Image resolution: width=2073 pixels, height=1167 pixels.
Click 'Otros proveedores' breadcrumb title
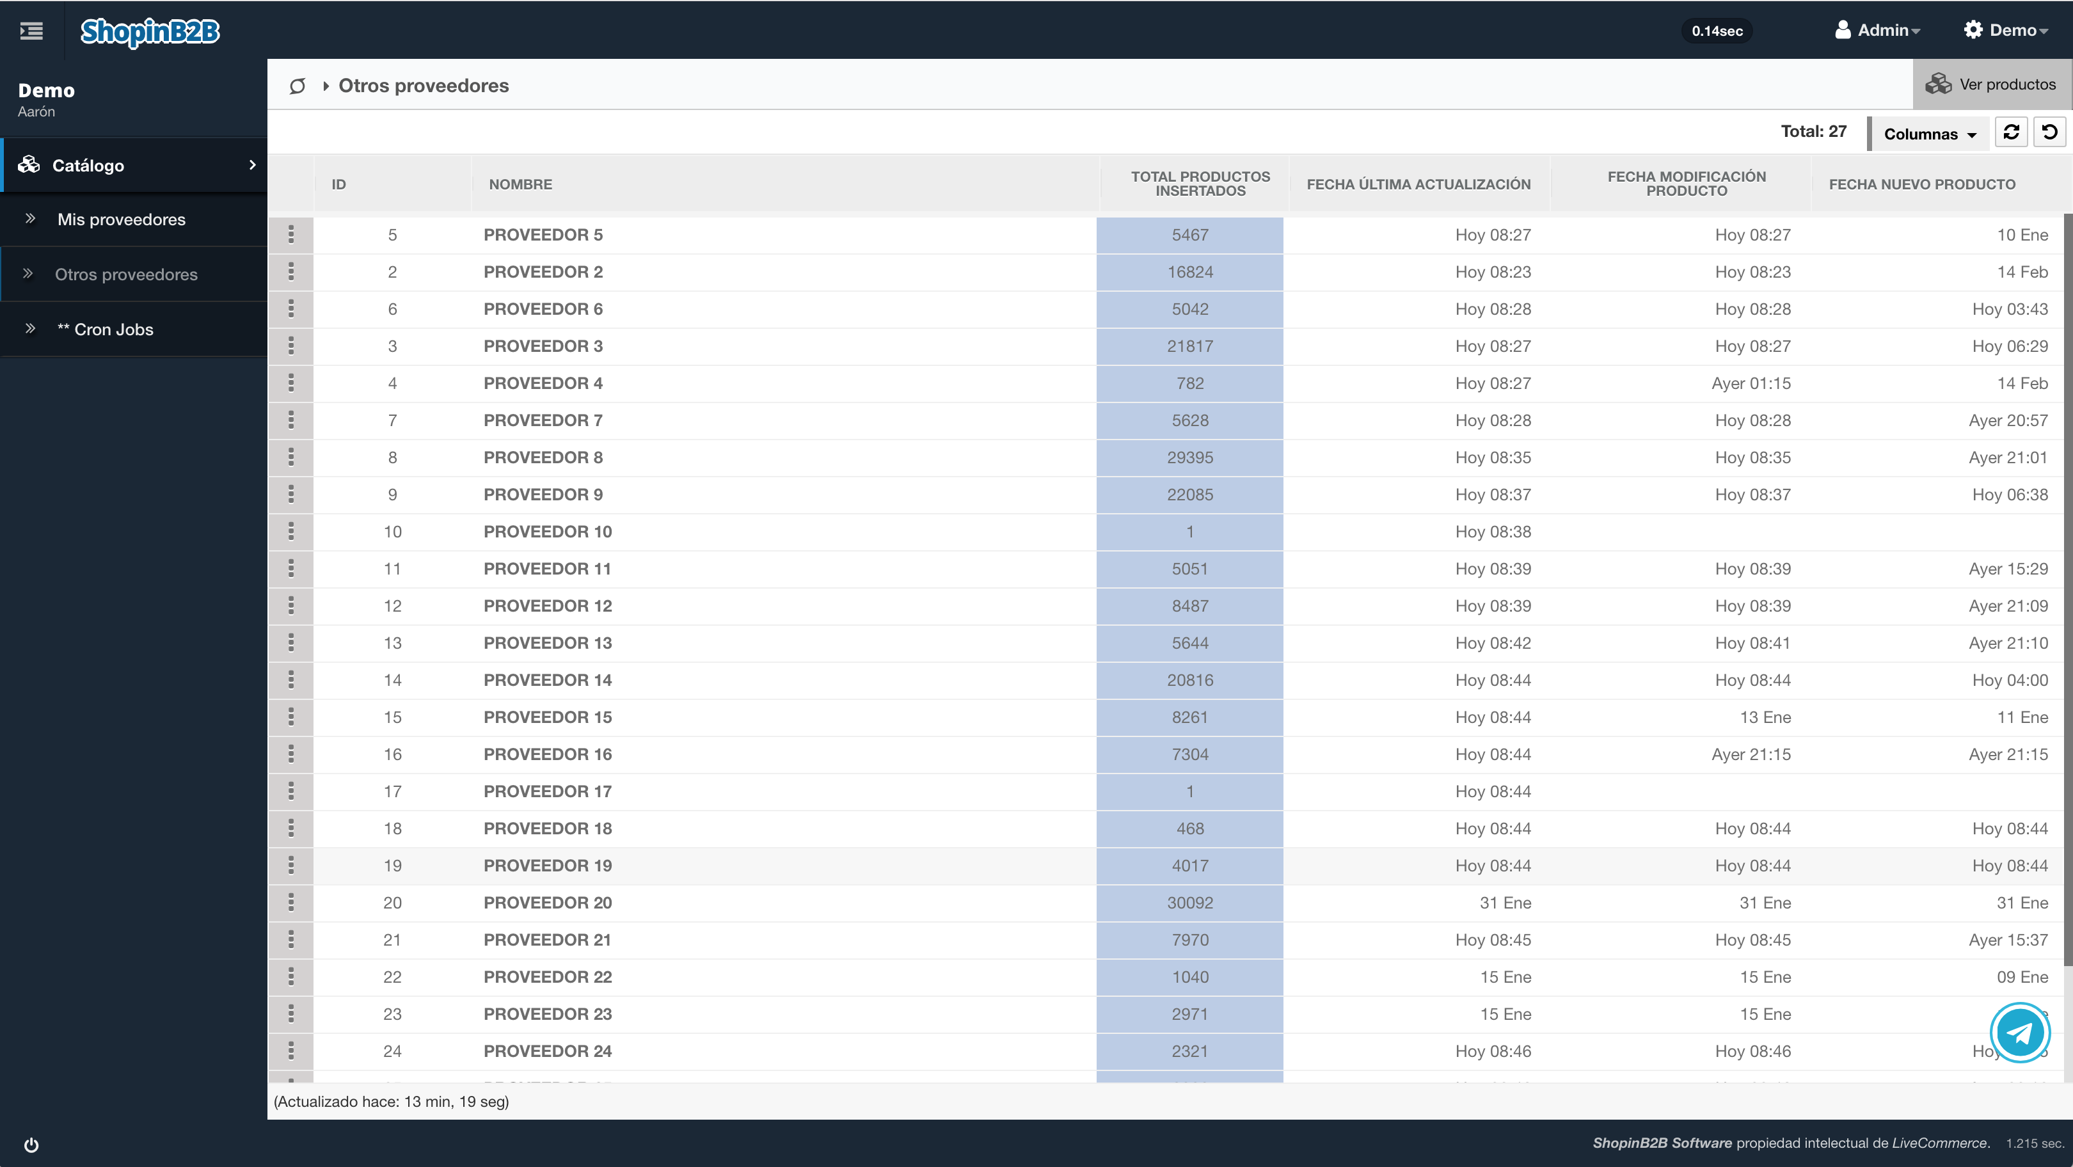click(x=424, y=85)
